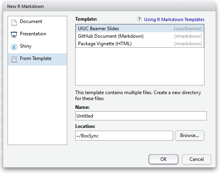The width and height of the screenshot is (220, 174).
Task: Dismiss dialog with Cancel button
Action: click(197, 159)
